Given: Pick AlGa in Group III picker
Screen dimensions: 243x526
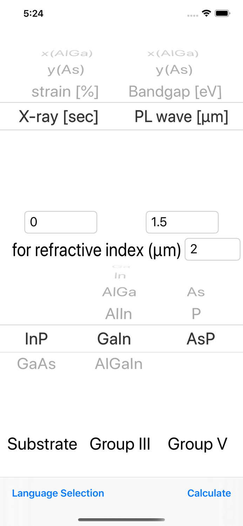Looking at the screenshot, I should [119, 292].
